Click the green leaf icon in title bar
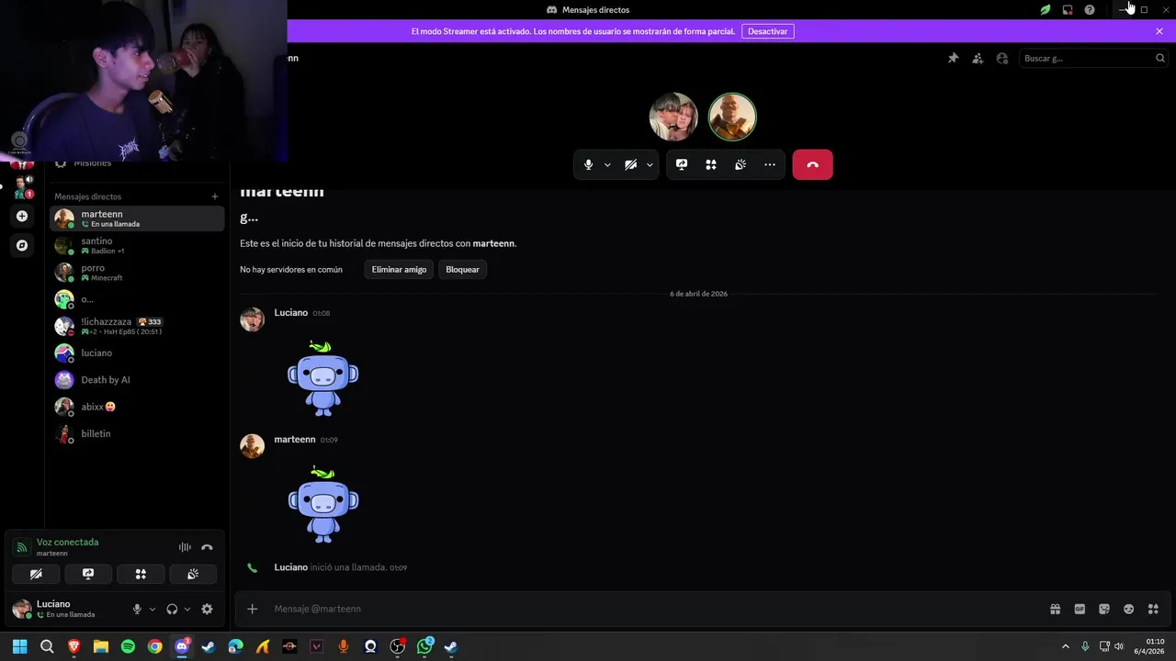 click(1046, 10)
